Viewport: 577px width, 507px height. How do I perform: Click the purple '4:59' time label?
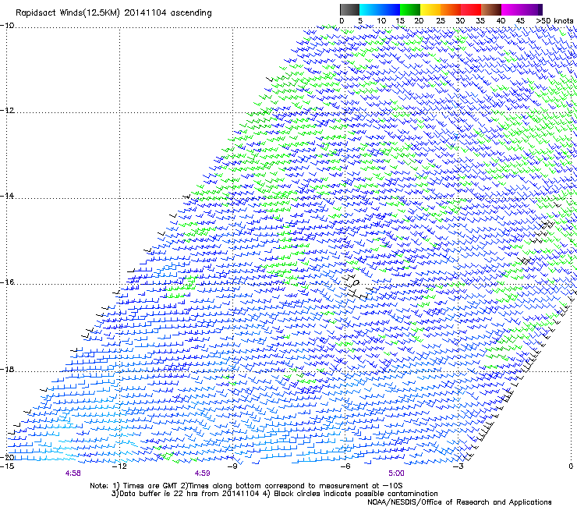coord(203,473)
